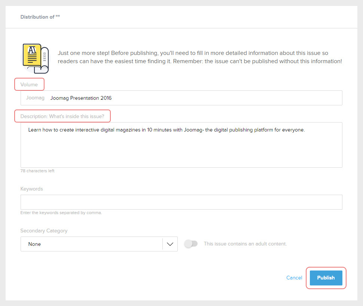The height and width of the screenshot is (306, 363).
Task: Click the '78 characters left' counter
Action: [x=37, y=171]
